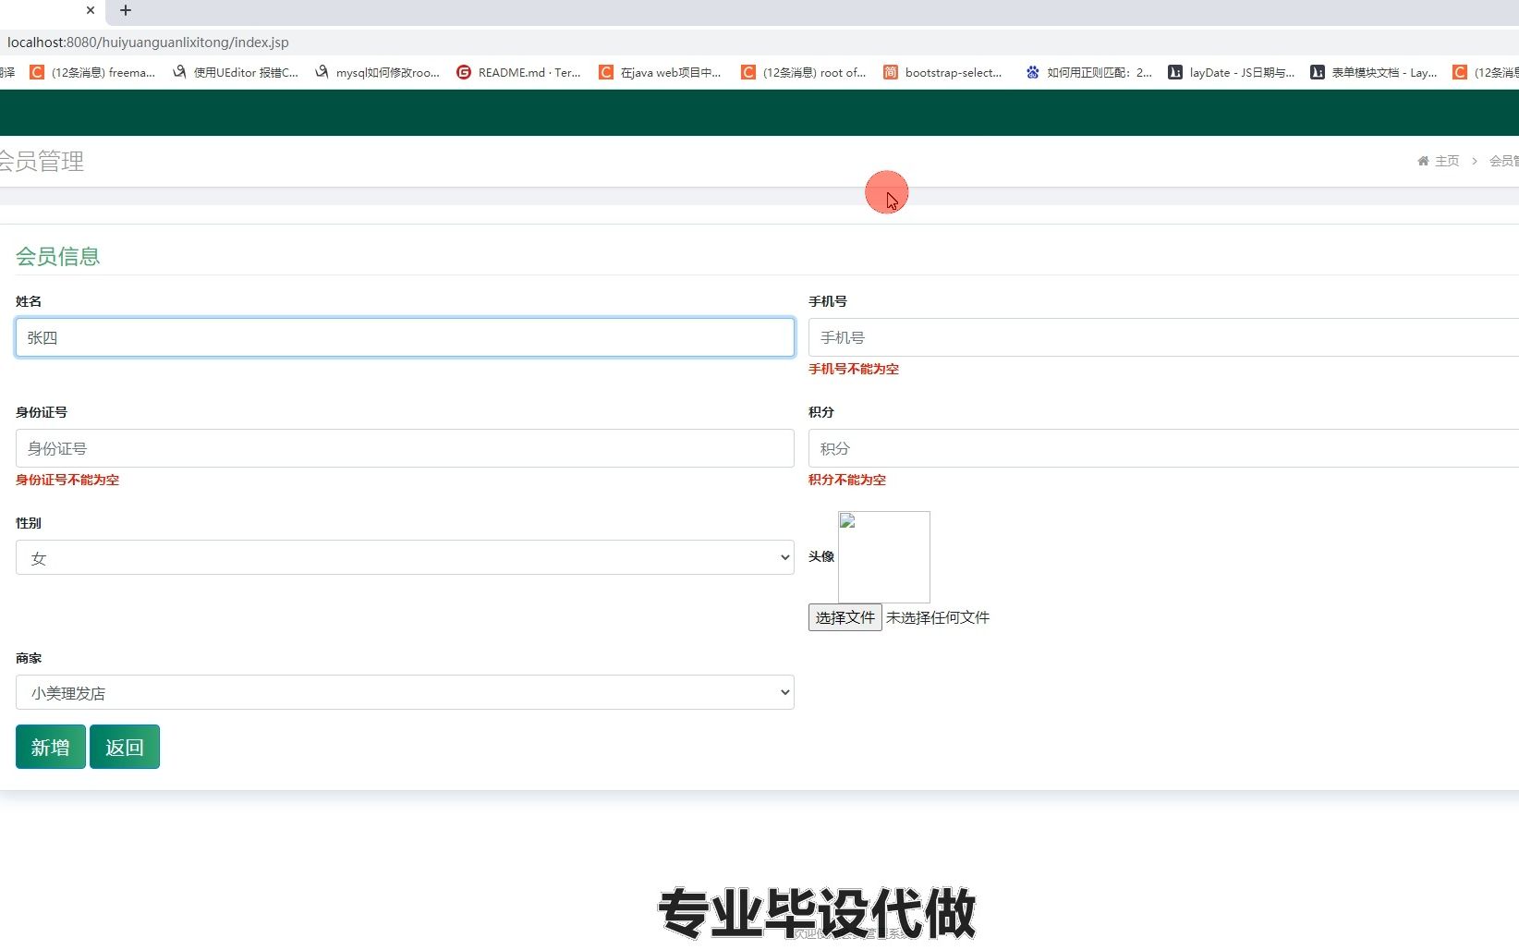This screenshot has width=1519, height=950.
Task: Open a new browser tab
Action: [126, 10]
